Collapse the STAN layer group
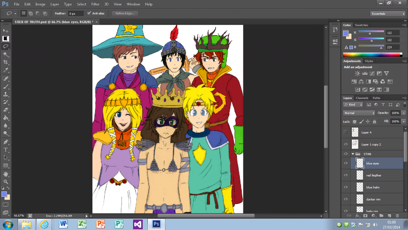This screenshot has width=408, height=230. [353, 154]
